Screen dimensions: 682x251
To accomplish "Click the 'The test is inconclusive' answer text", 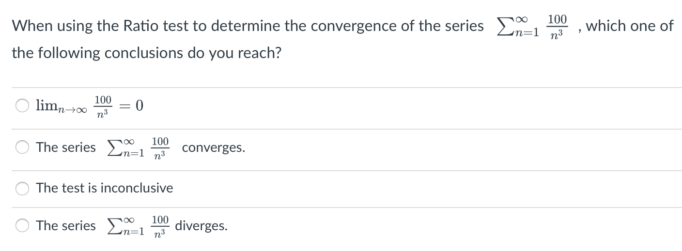I will [x=105, y=188].
